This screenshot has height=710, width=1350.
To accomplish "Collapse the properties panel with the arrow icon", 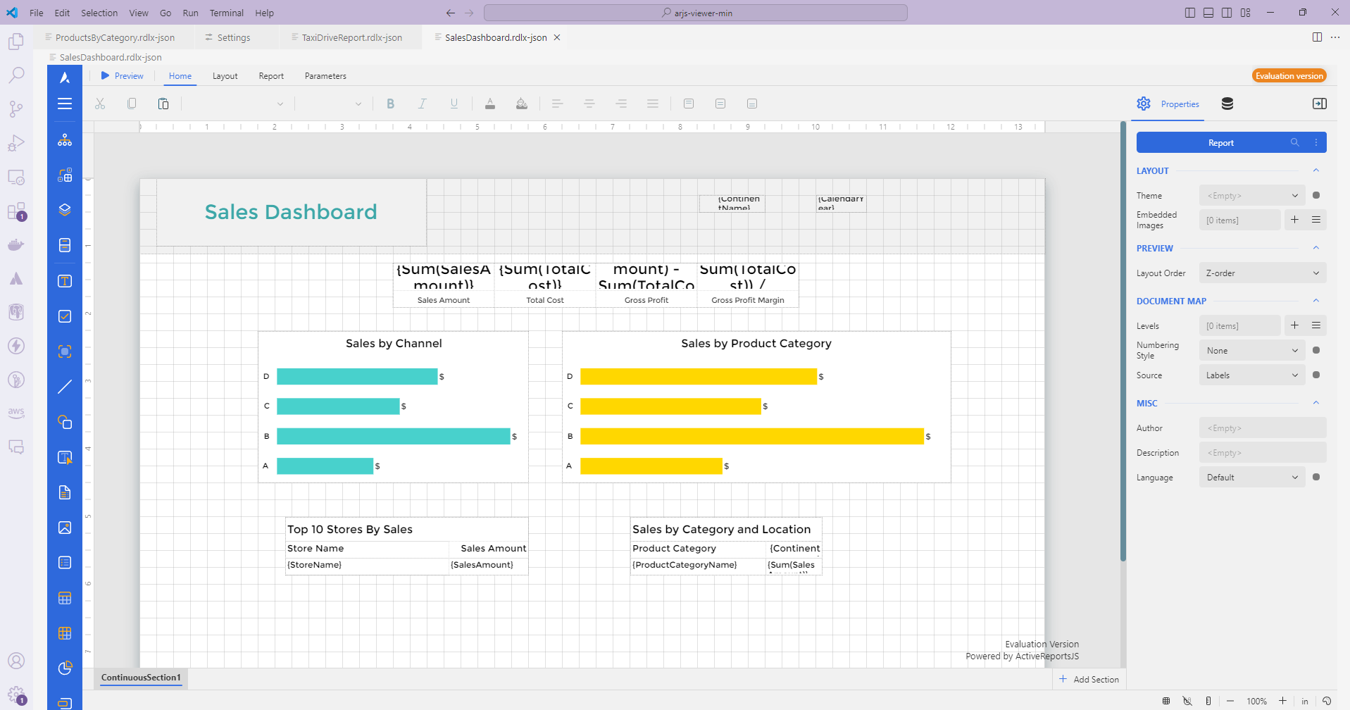I will [1320, 104].
